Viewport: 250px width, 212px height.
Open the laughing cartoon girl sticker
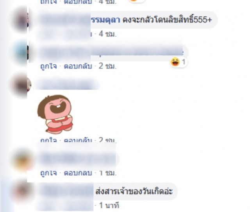[x=55, y=114]
